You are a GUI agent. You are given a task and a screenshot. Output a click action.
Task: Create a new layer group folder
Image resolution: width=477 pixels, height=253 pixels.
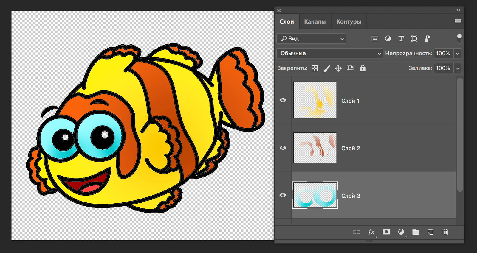416,232
